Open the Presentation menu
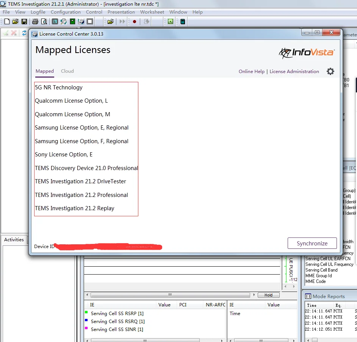Viewport: 357px width, 342px height. coord(121,12)
